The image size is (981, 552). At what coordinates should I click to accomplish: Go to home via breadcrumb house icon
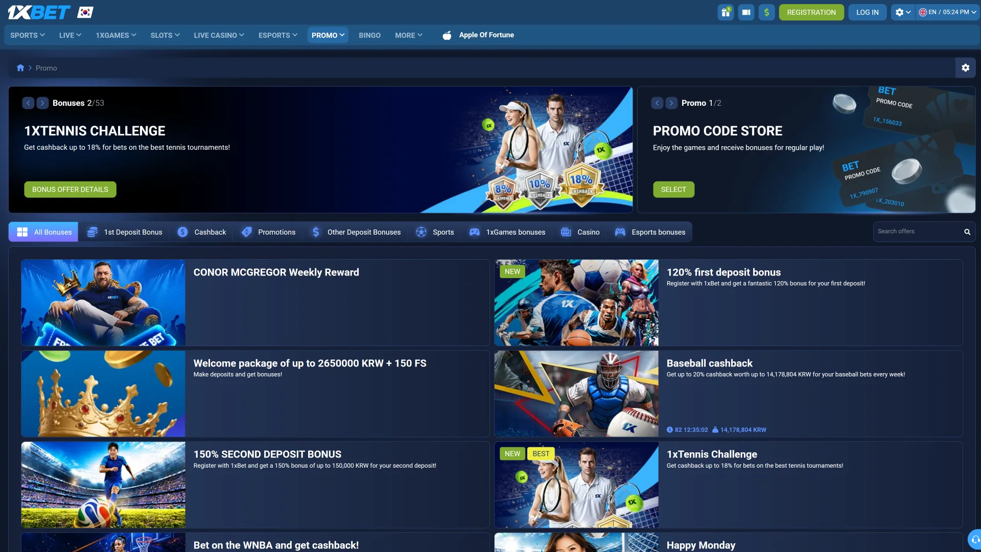20,68
